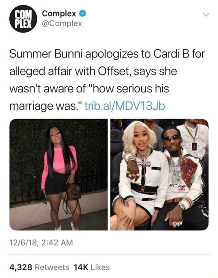Click the quoted phrase "how serious his"
The image size is (218, 278).
coord(130,88)
